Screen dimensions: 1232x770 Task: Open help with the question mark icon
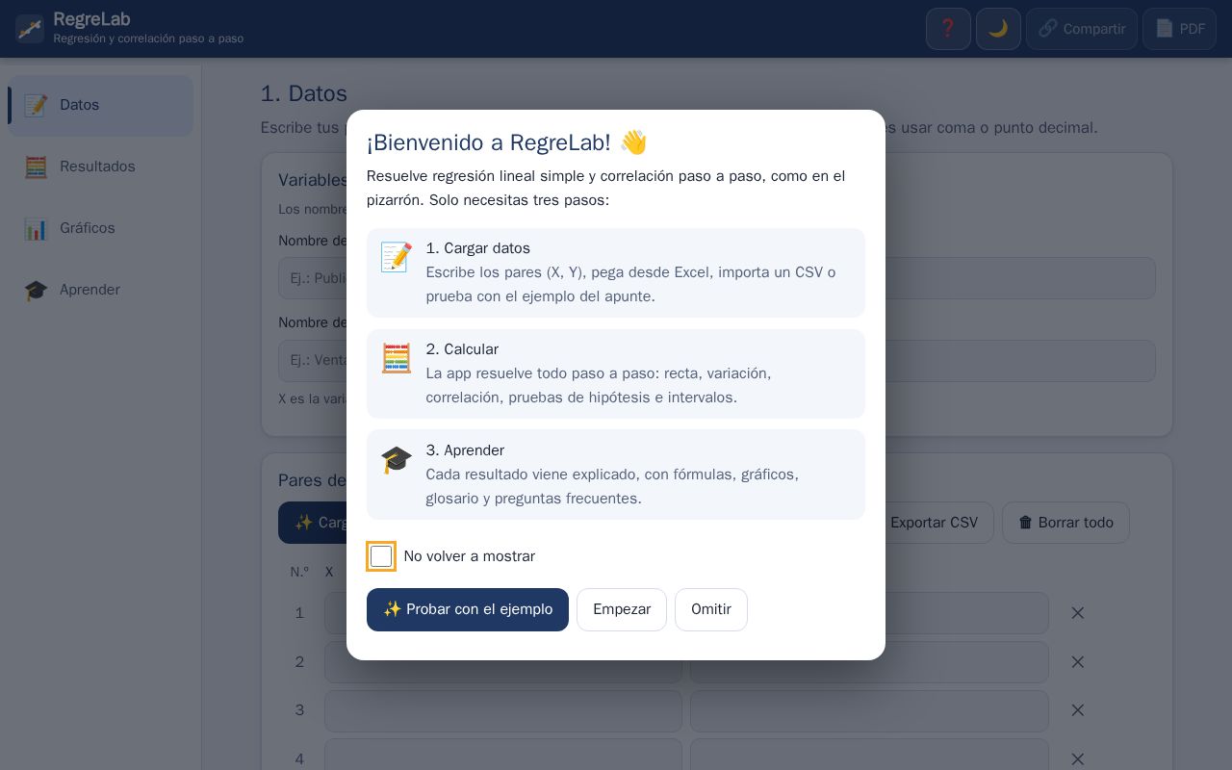tap(948, 29)
